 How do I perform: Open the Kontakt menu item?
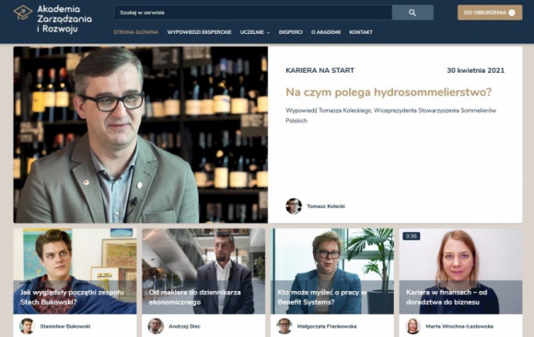pos(361,32)
